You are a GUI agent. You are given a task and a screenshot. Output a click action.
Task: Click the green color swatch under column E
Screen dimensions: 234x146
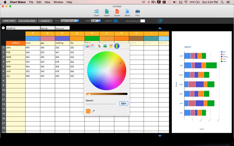92,38
